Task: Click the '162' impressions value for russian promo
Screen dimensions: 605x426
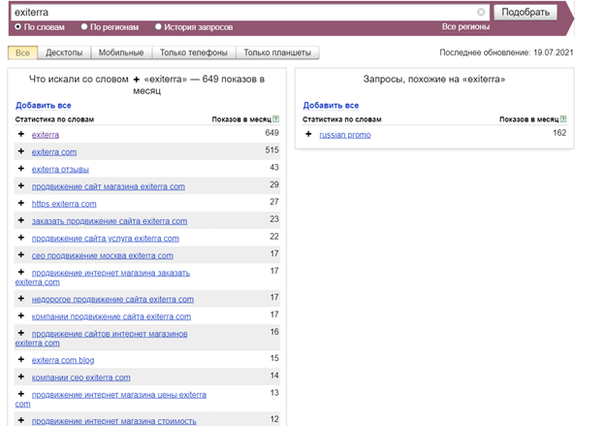Action: [559, 133]
